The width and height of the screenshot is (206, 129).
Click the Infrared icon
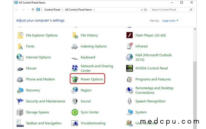(130, 46)
